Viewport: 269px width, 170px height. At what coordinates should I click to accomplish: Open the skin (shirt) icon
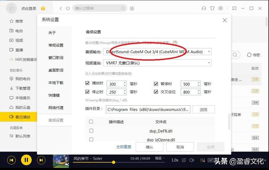(212, 8)
